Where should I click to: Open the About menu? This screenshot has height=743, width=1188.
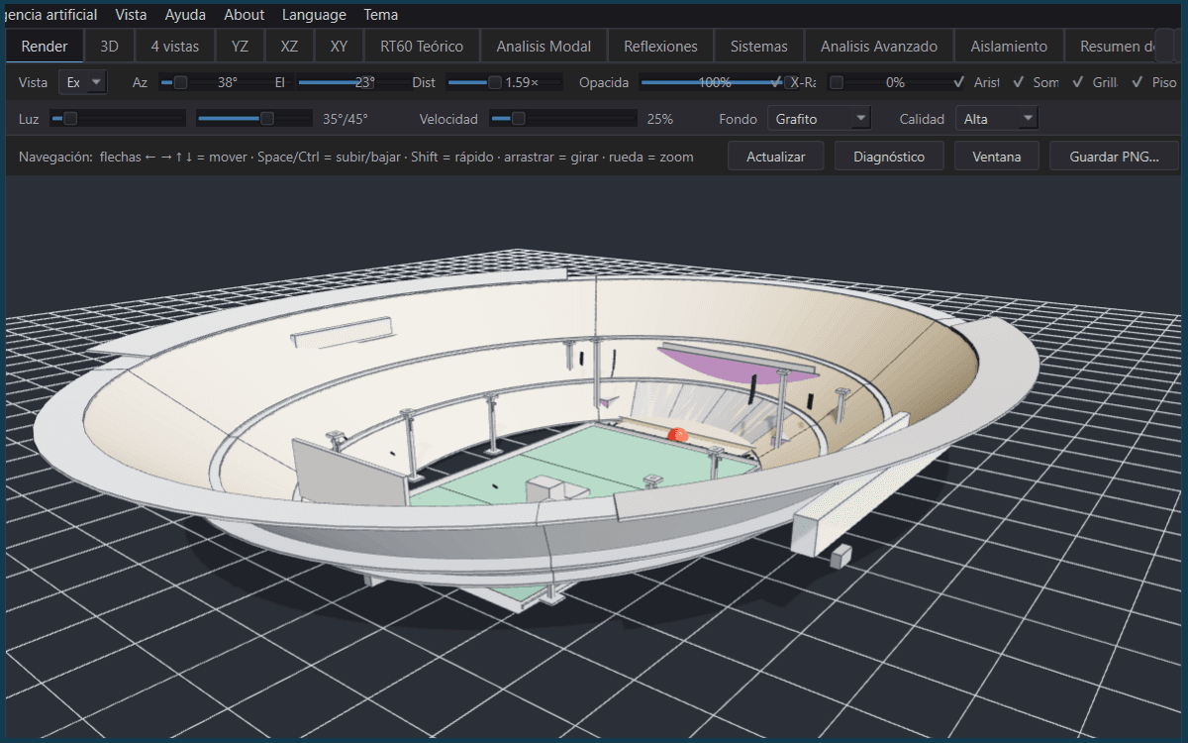[x=244, y=15]
